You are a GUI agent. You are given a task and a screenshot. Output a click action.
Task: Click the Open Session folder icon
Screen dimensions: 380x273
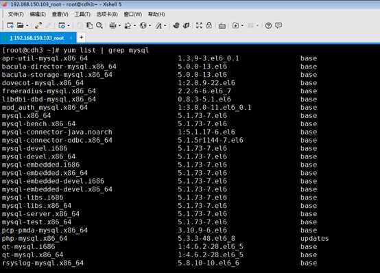21,25
